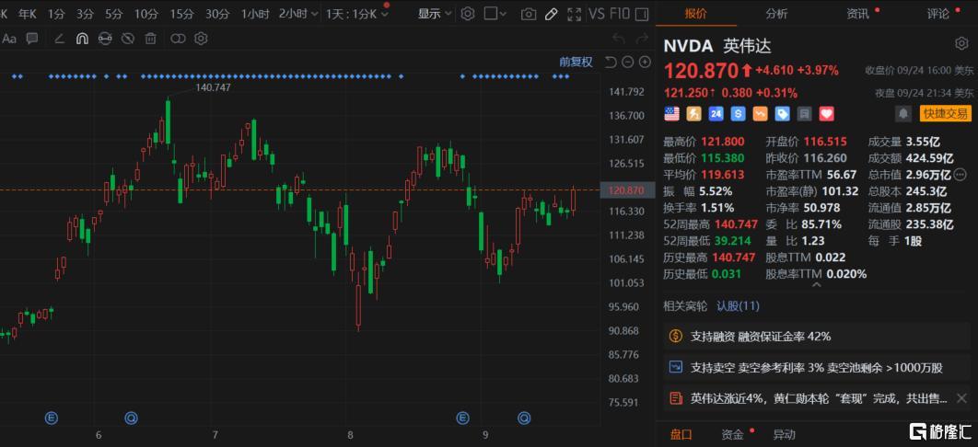Toggle the price alert bell icon
978x447 pixels.
(902, 113)
